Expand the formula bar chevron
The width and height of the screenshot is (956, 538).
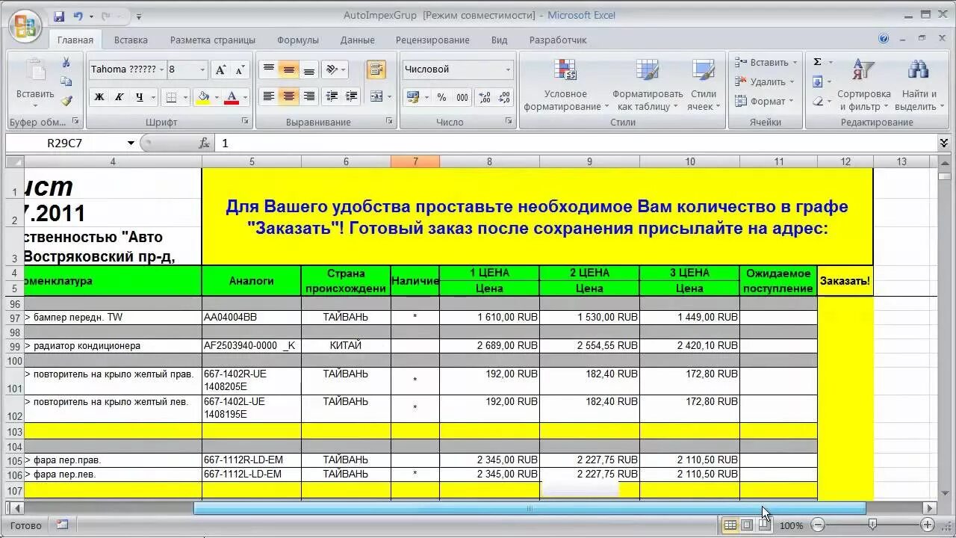(x=944, y=143)
